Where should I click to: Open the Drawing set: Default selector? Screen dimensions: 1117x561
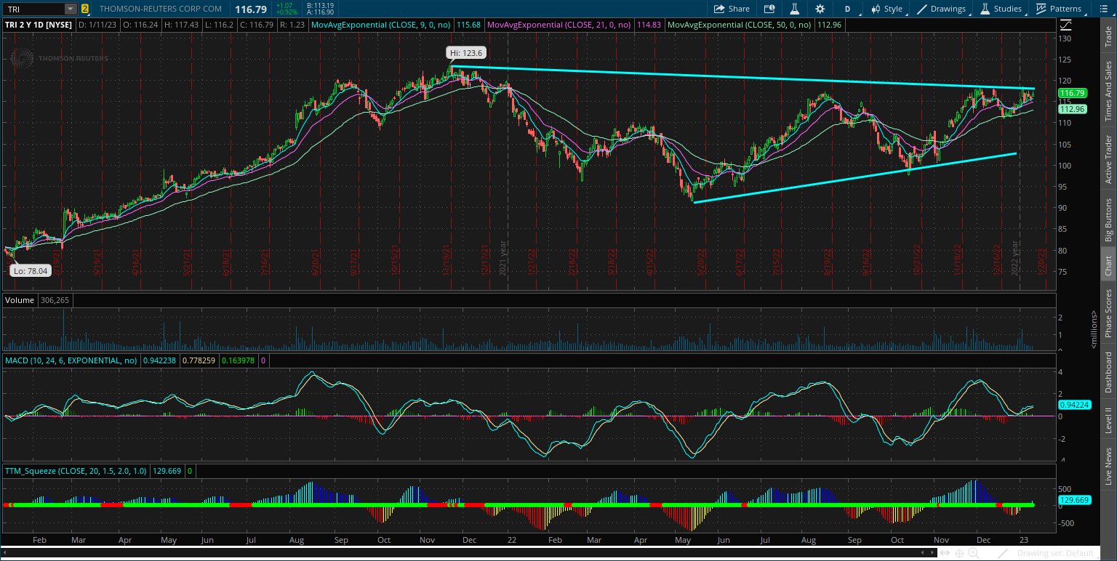click(x=1055, y=554)
